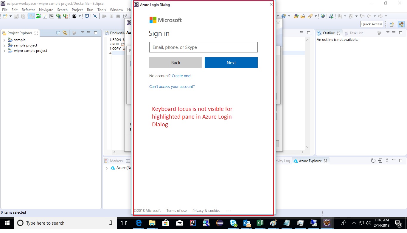Screen dimensions: 407x233
Task: Toggle the Java perspective button
Action: pyautogui.click(x=401, y=24)
